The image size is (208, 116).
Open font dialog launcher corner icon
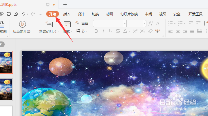pos(163,36)
